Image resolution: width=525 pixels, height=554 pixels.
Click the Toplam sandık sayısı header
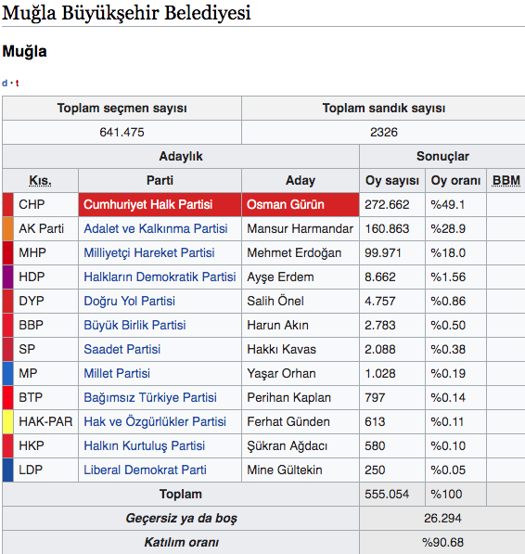tap(384, 109)
